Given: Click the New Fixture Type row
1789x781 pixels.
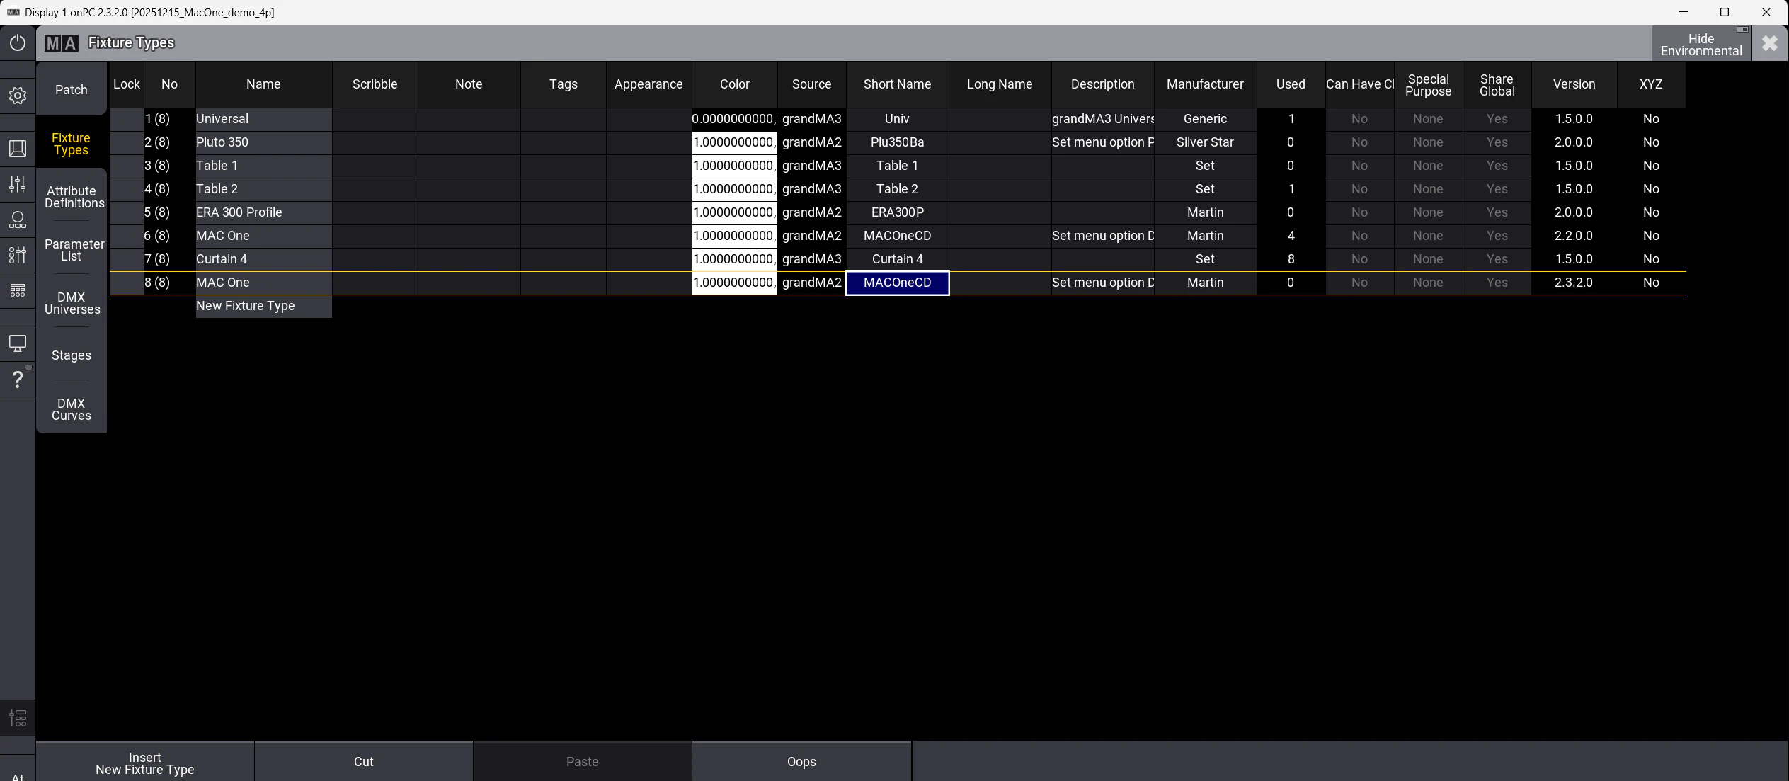Looking at the screenshot, I should pyautogui.click(x=263, y=306).
